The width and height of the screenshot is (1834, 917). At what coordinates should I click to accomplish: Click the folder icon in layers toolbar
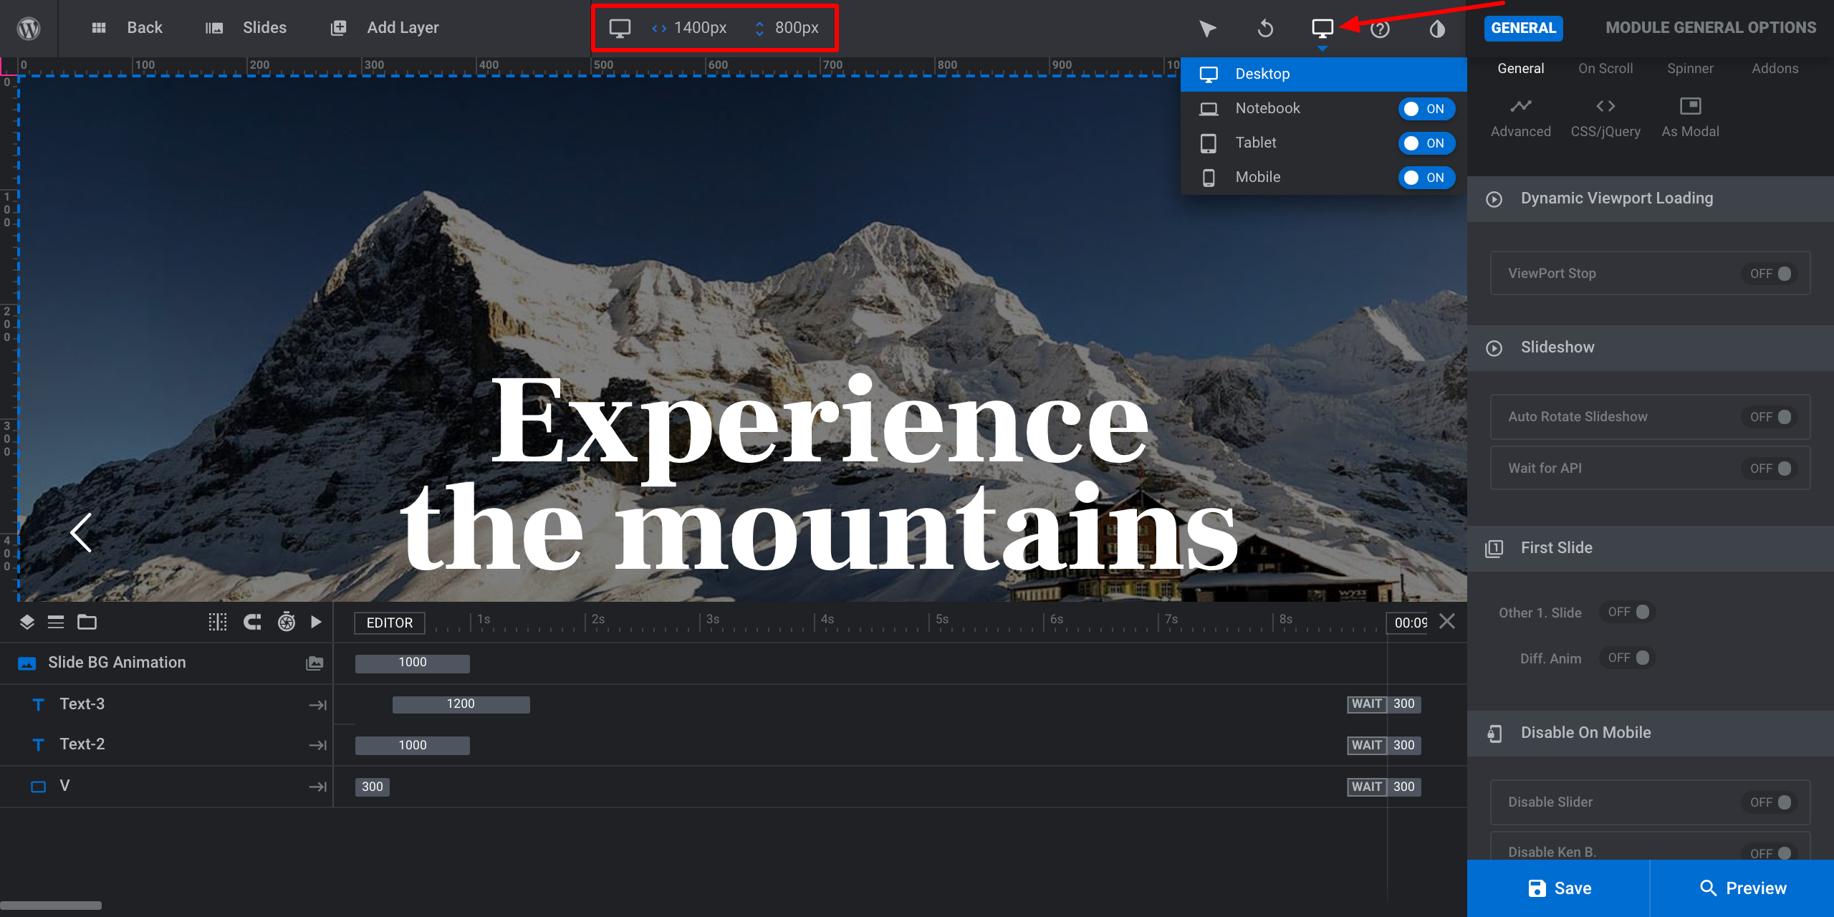(87, 622)
